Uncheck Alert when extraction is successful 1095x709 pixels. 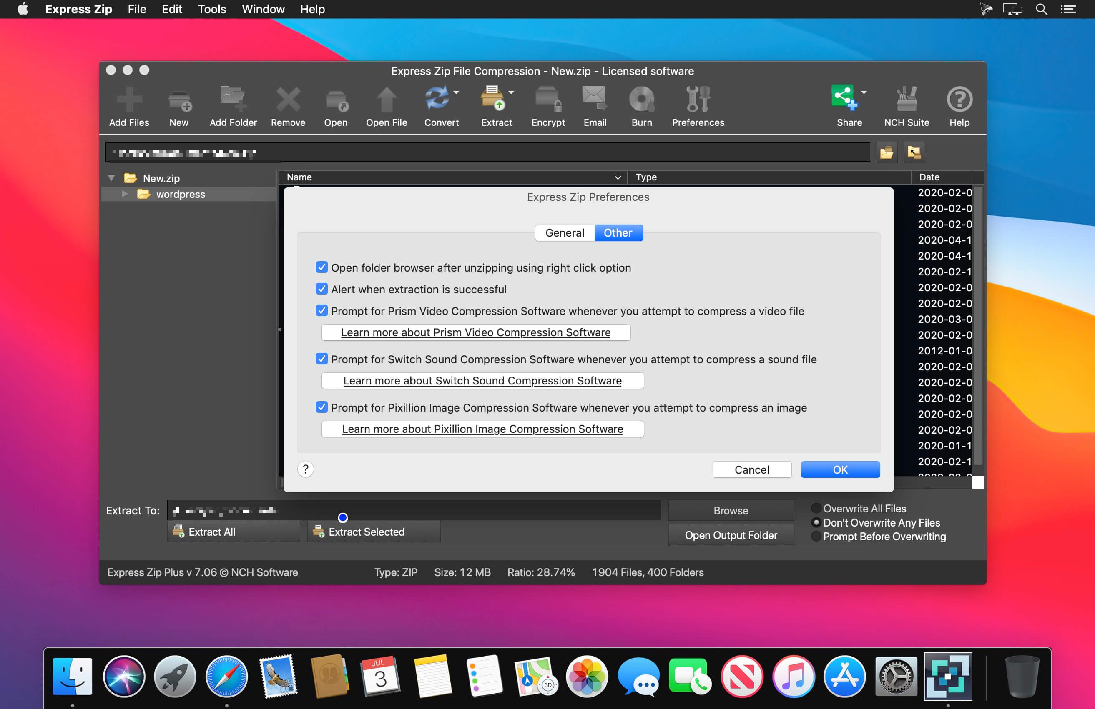[321, 289]
